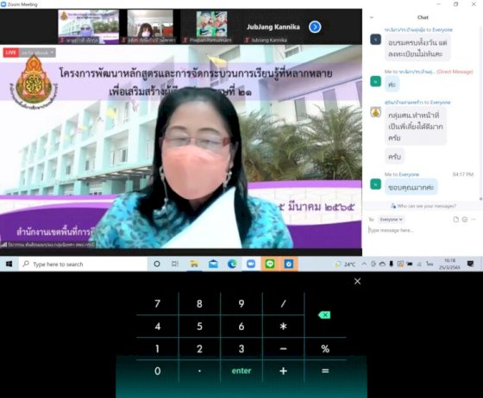Screen dimensions: 483x398
Task: Show hidden system tray icons
Action: [x=364, y=264]
